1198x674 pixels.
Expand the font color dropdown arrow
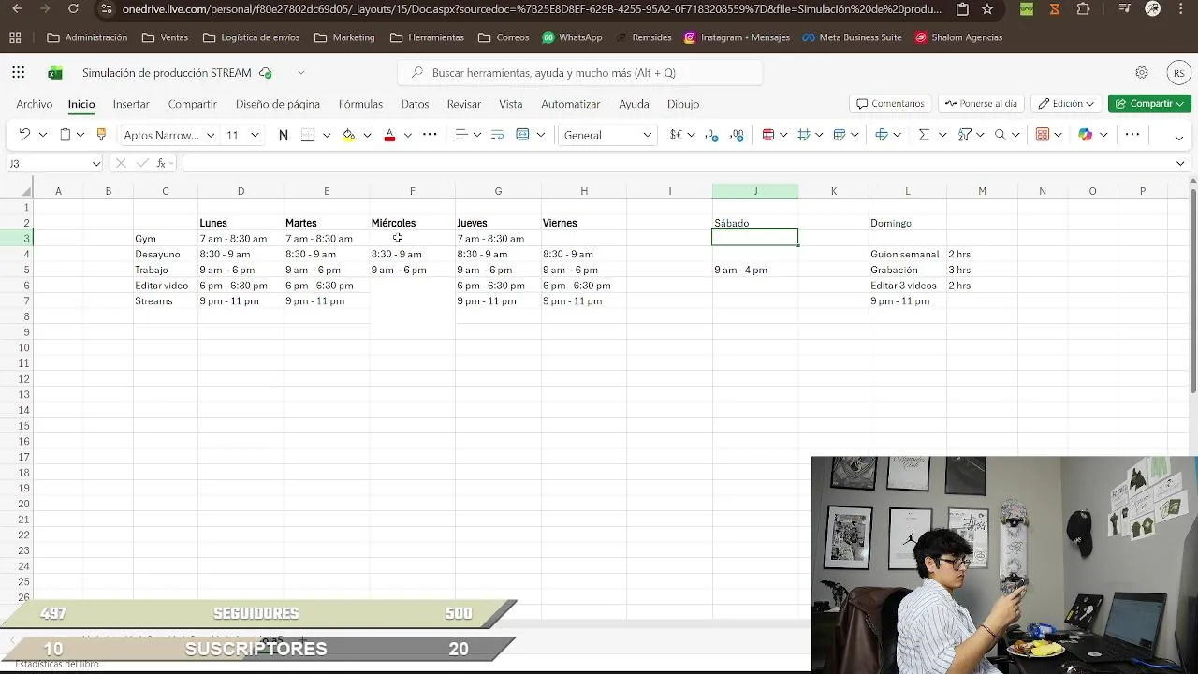pyautogui.click(x=408, y=135)
